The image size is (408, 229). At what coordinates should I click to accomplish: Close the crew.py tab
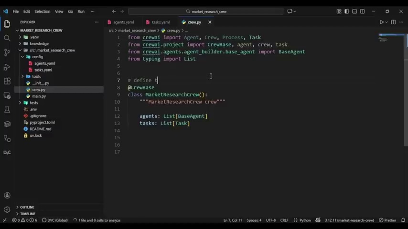[x=210, y=22]
